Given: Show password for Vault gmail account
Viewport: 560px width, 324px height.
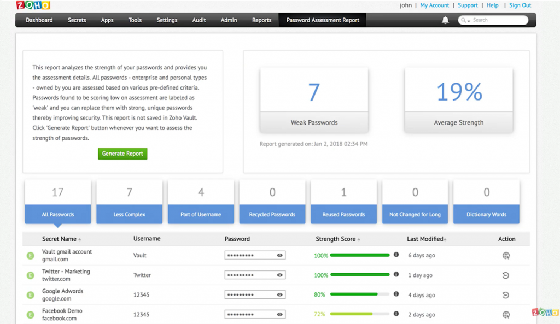Looking at the screenshot, I should 280,255.
